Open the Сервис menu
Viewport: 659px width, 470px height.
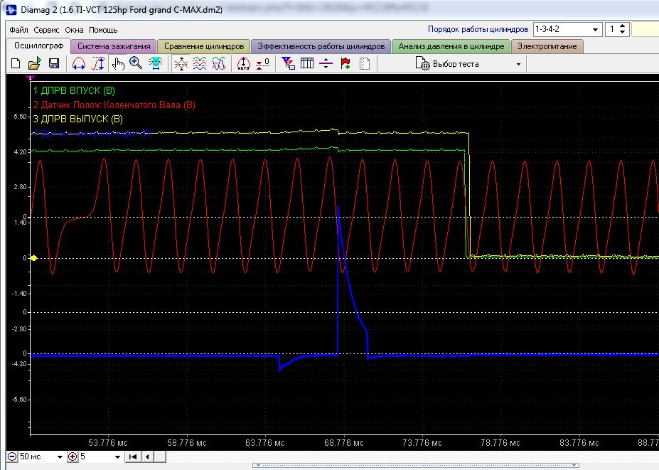point(46,30)
